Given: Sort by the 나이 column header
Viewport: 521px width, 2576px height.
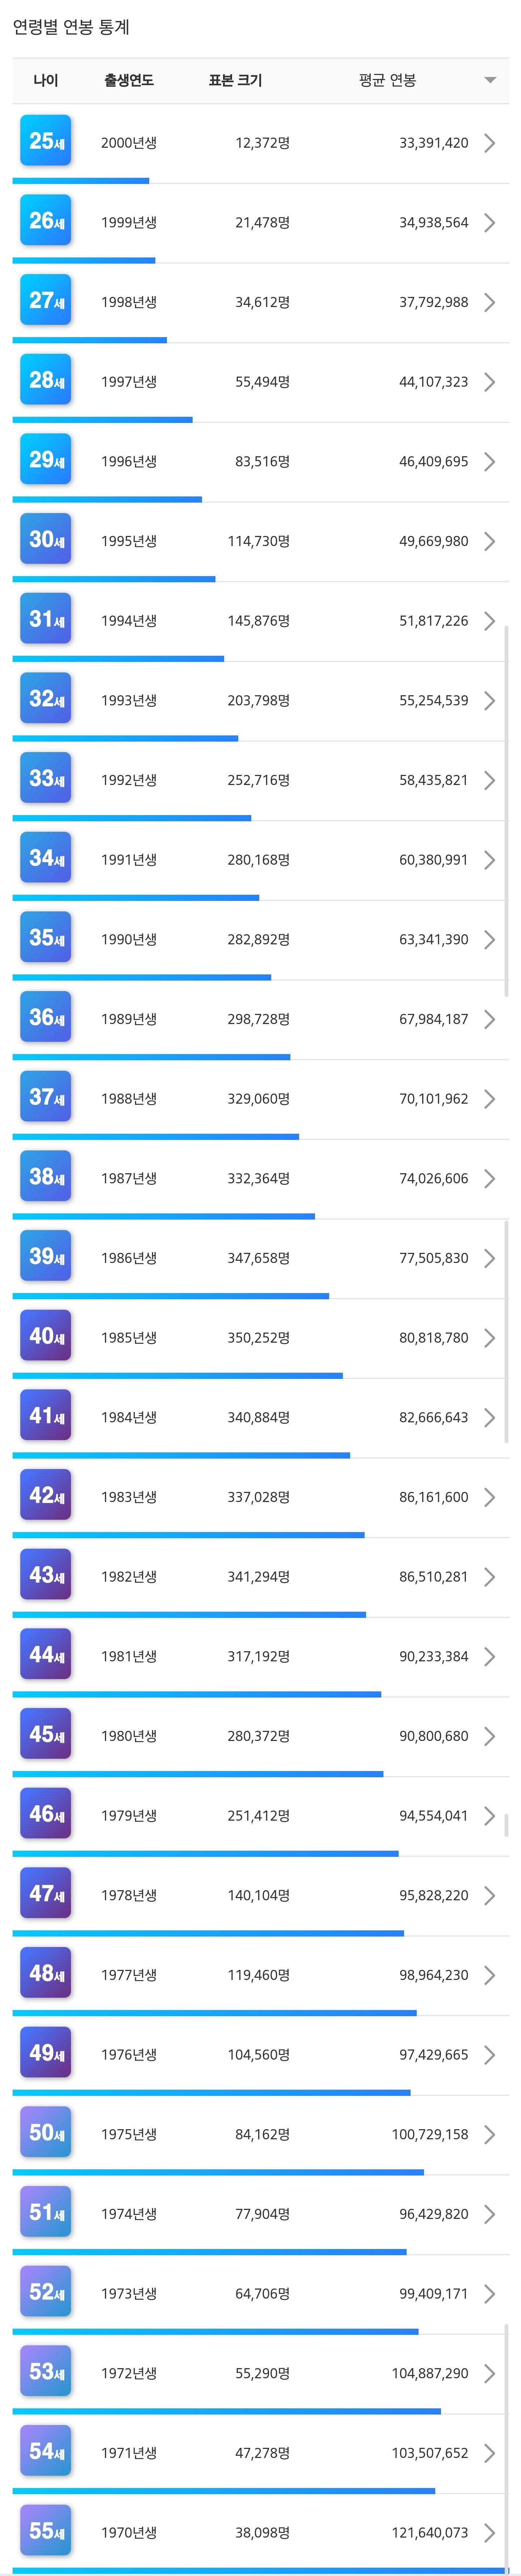Looking at the screenshot, I should pyautogui.click(x=46, y=80).
